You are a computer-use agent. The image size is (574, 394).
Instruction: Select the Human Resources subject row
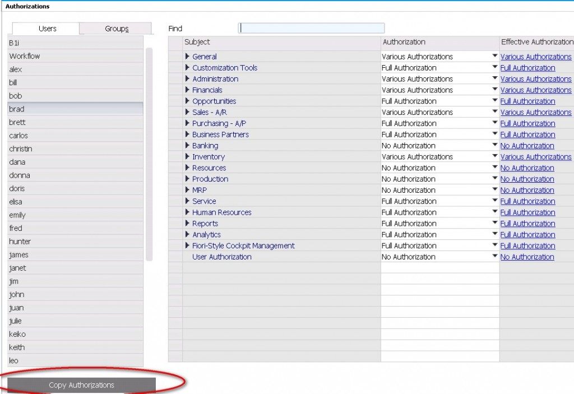coord(221,212)
